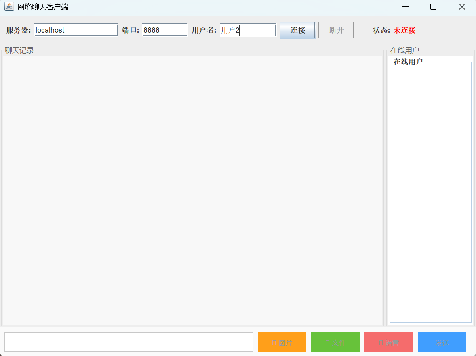Click the disabled 断开 button
The height and width of the screenshot is (356, 476).
[x=336, y=30]
